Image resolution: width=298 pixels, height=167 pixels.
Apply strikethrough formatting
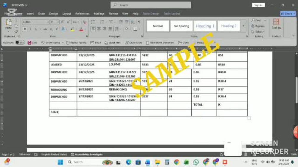click(45, 29)
